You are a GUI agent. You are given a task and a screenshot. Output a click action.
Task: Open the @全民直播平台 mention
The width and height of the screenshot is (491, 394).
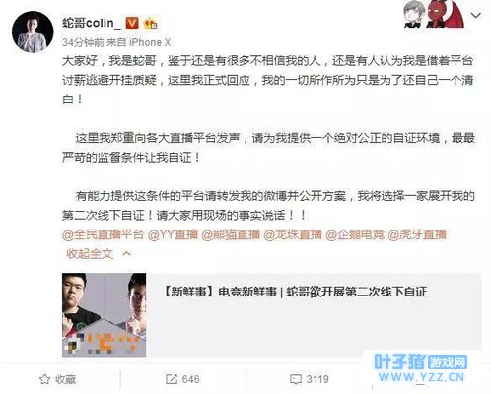click(104, 234)
